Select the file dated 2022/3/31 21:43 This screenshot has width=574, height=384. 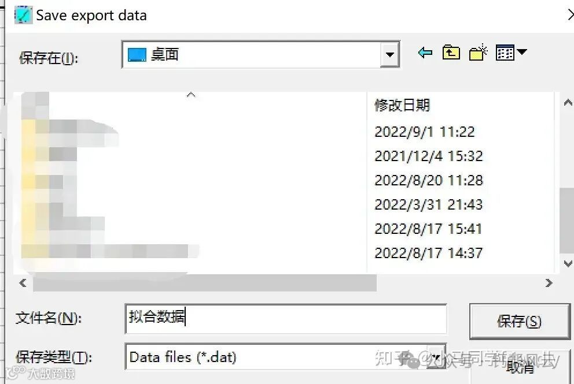tap(429, 204)
